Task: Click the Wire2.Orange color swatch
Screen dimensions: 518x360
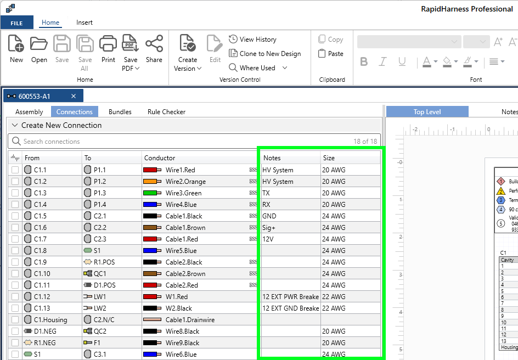Action: click(x=152, y=181)
